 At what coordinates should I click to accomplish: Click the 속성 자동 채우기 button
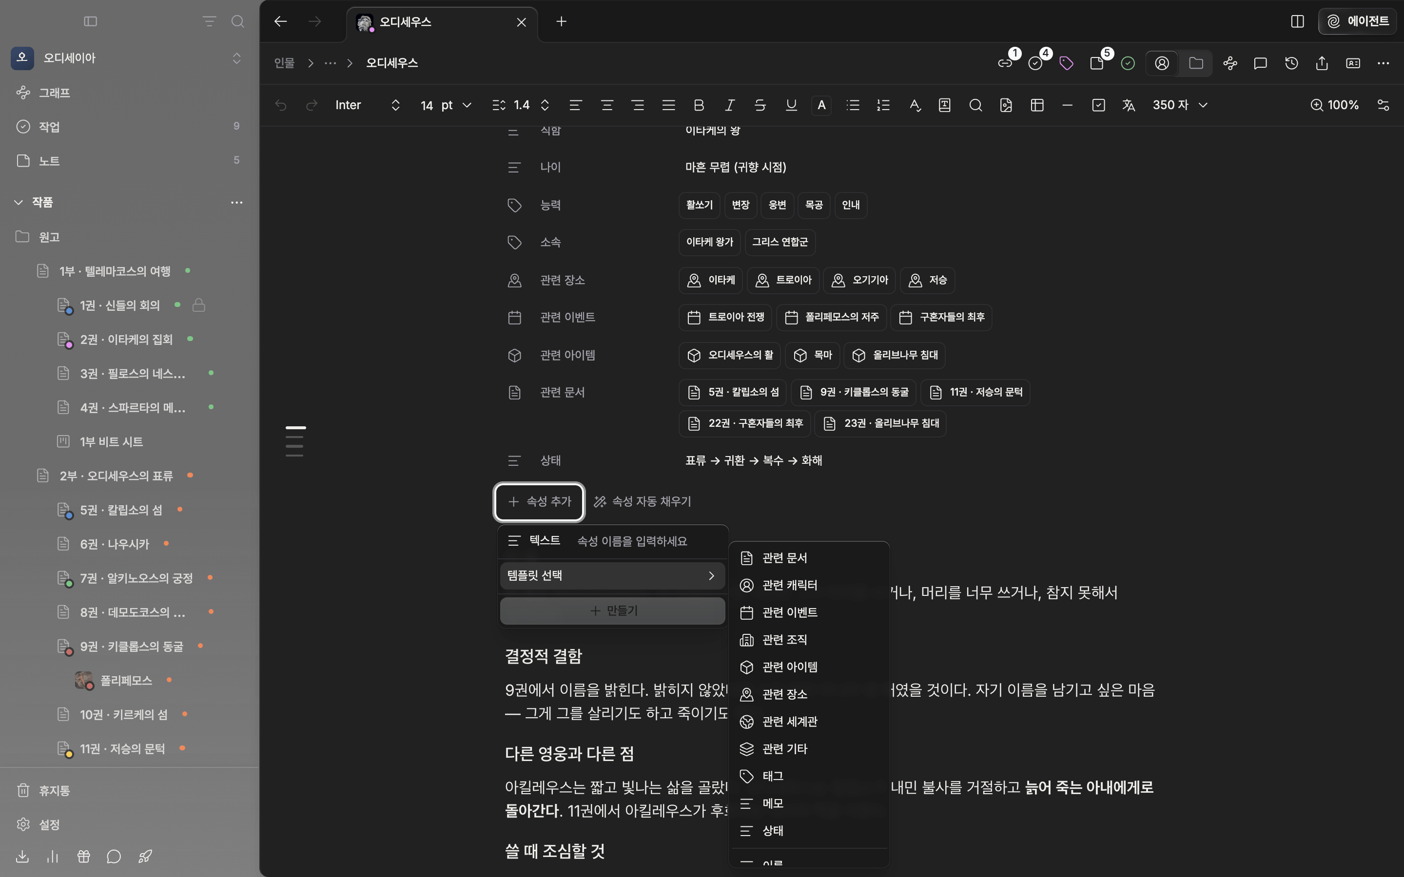(643, 501)
